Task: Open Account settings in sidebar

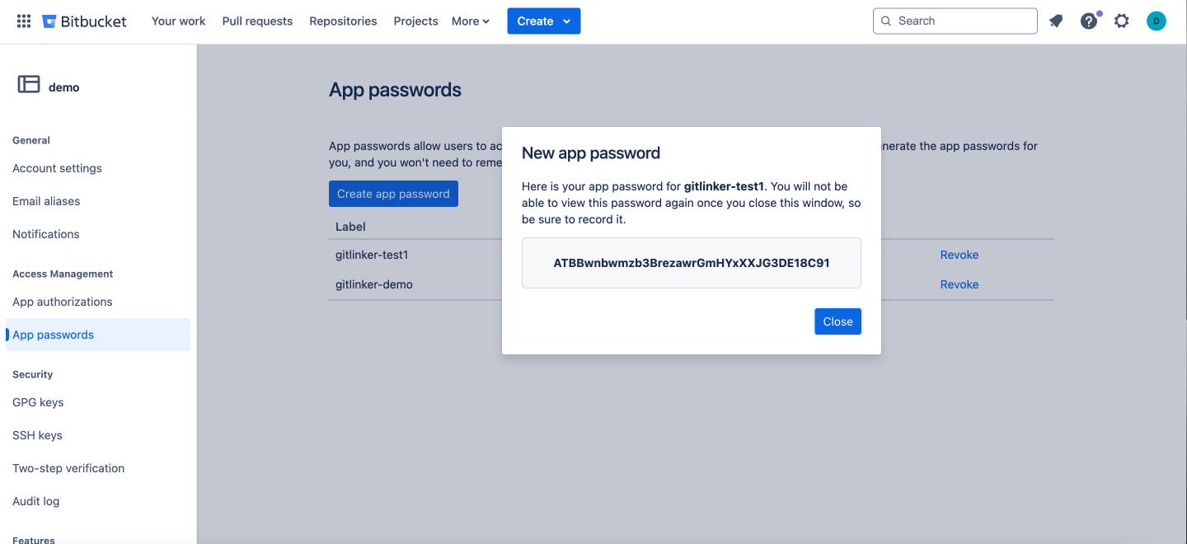Action: click(x=57, y=168)
